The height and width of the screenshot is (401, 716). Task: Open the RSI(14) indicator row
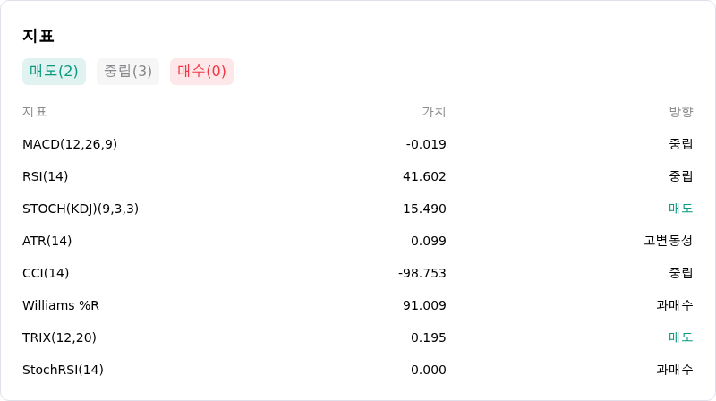[x=357, y=176]
